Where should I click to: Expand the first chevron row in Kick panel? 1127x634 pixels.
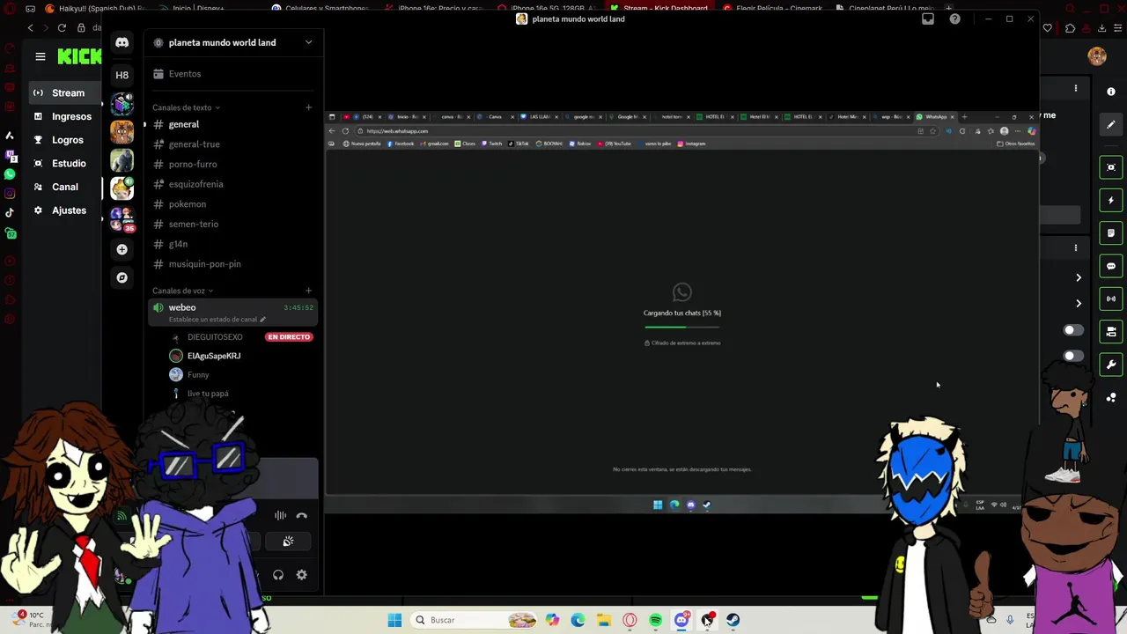1079,277
